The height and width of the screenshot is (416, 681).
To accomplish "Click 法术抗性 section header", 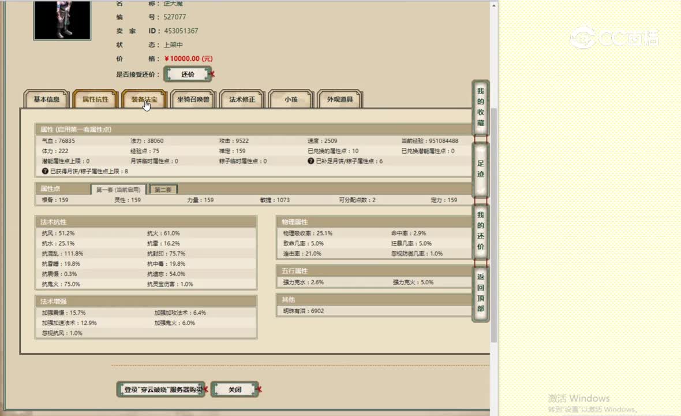I will [x=146, y=222].
